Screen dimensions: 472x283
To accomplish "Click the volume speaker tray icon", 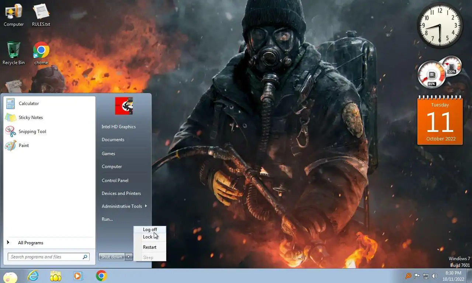I will [x=435, y=276].
